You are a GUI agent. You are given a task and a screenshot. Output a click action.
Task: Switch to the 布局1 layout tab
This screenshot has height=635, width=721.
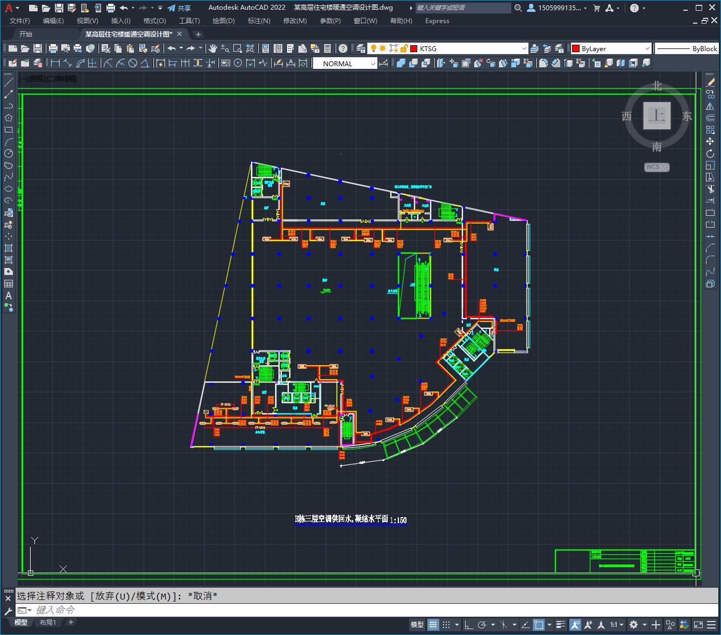pyautogui.click(x=48, y=623)
